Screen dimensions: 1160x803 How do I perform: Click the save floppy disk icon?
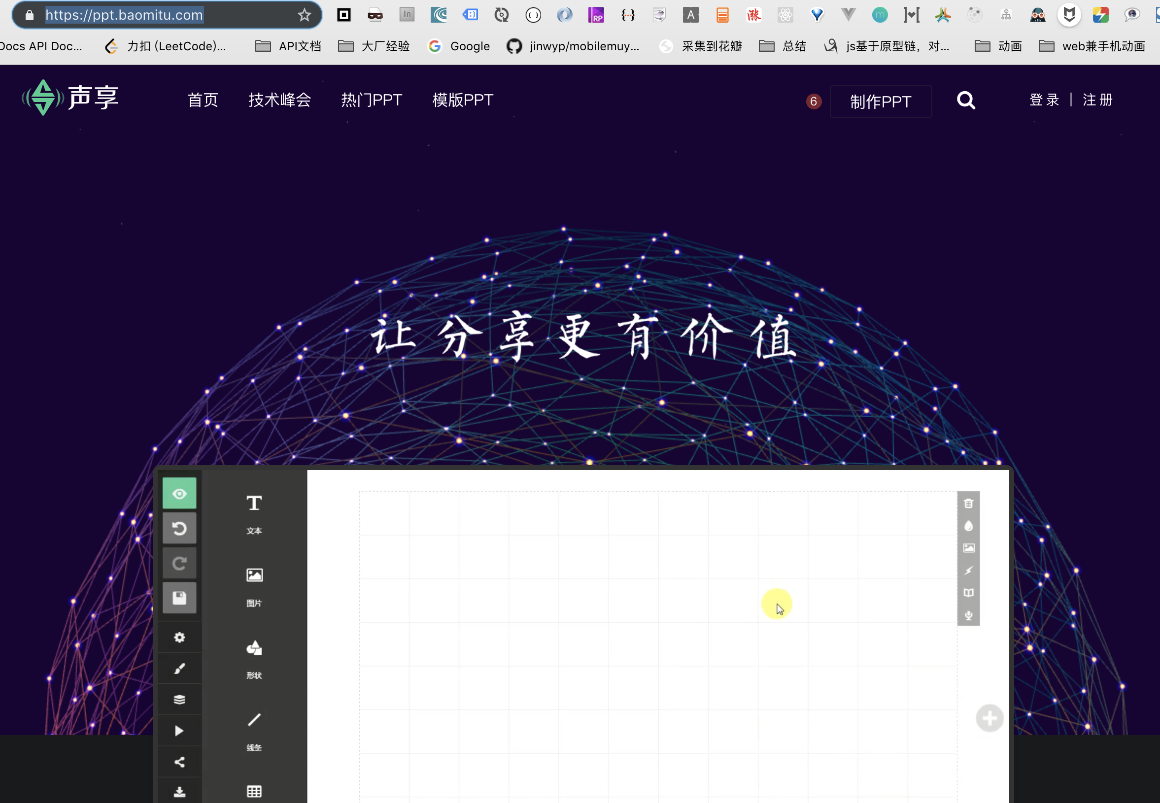(x=179, y=598)
